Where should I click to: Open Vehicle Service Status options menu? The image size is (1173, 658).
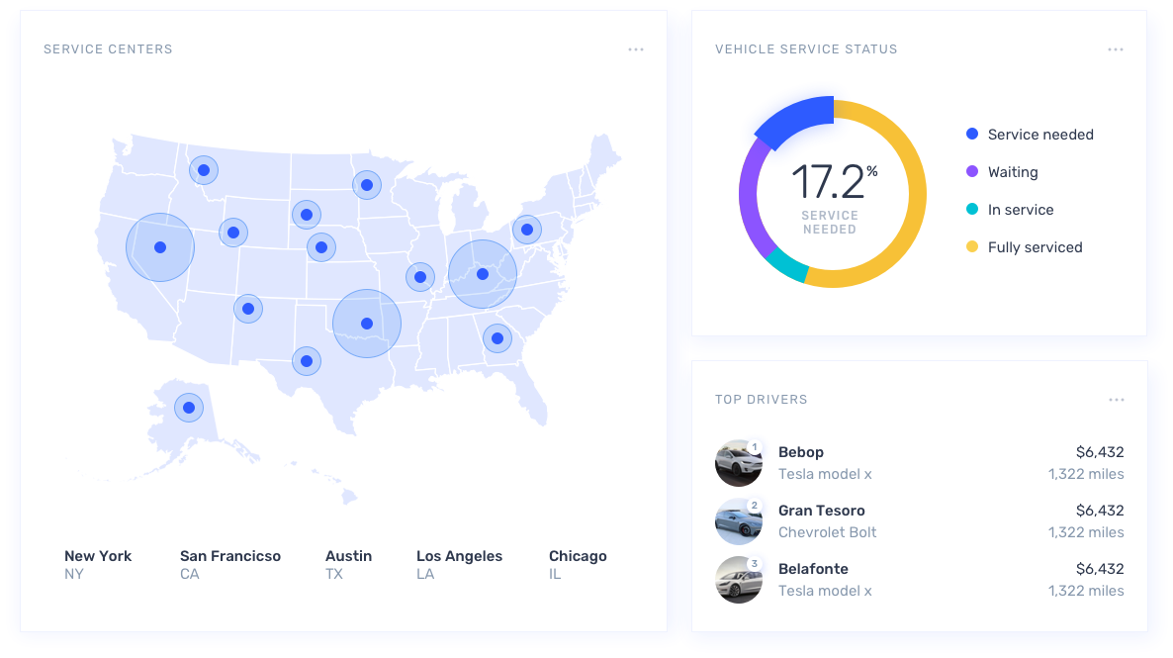1116,49
